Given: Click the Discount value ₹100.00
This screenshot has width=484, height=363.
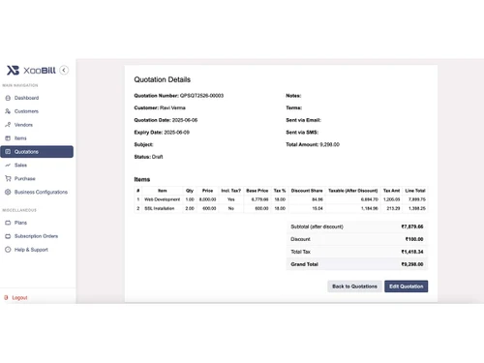Looking at the screenshot, I should point(414,239).
